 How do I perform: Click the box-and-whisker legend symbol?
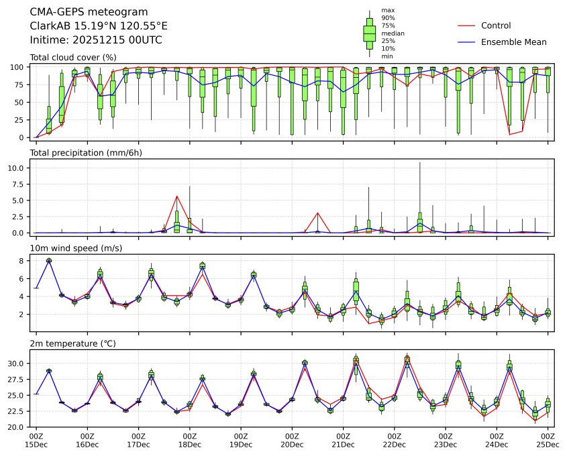point(369,34)
